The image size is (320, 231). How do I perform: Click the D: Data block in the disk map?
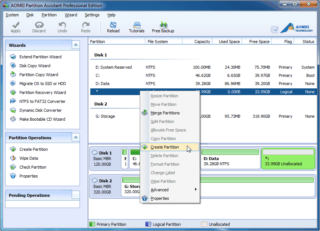tap(230, 159)
